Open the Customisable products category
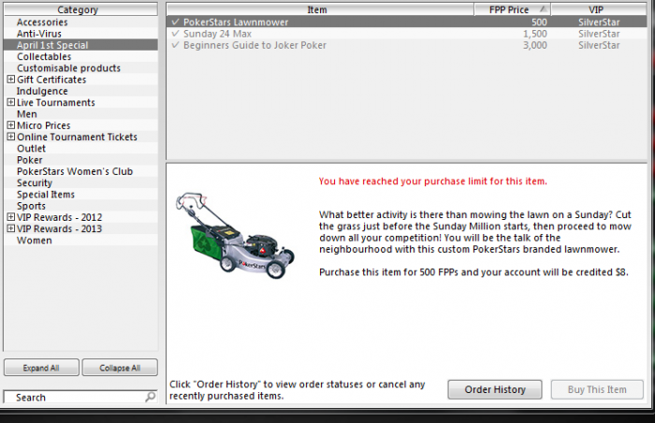Screen dimensions: 655x423 point(68,68)
